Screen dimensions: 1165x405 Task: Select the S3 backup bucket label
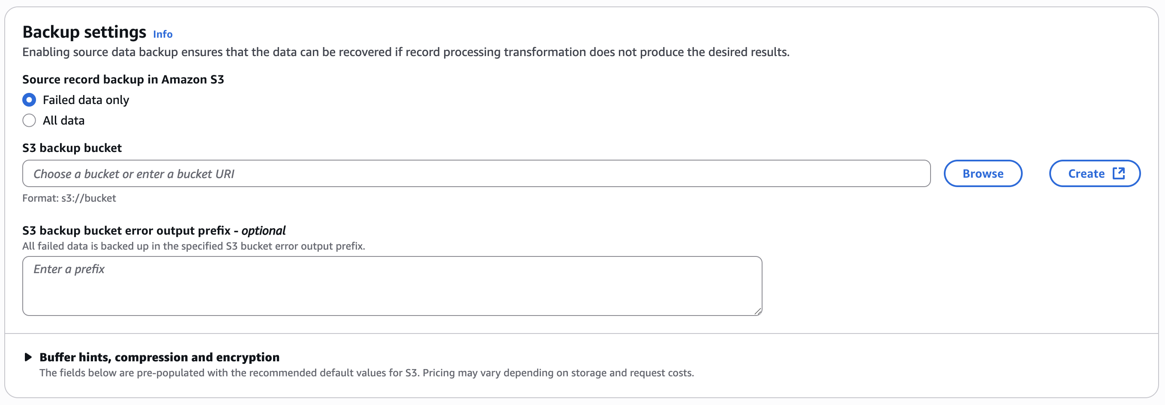(x=72, y=148)
